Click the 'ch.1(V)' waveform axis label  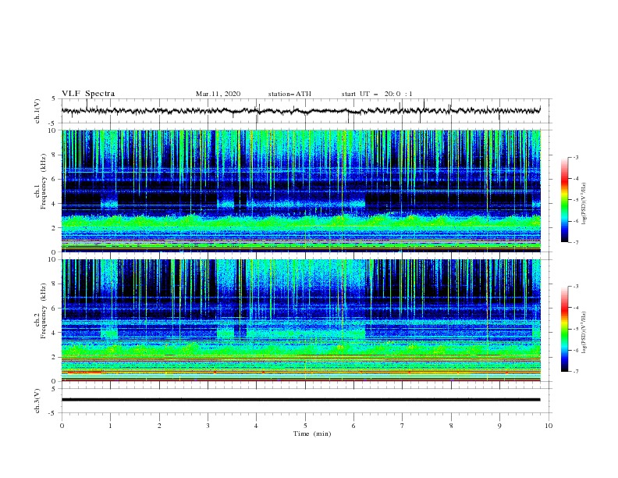pyautogui.click(x=37, y=111)
